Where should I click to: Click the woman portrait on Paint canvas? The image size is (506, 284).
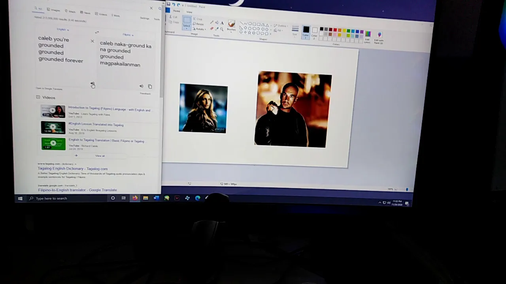203,108
